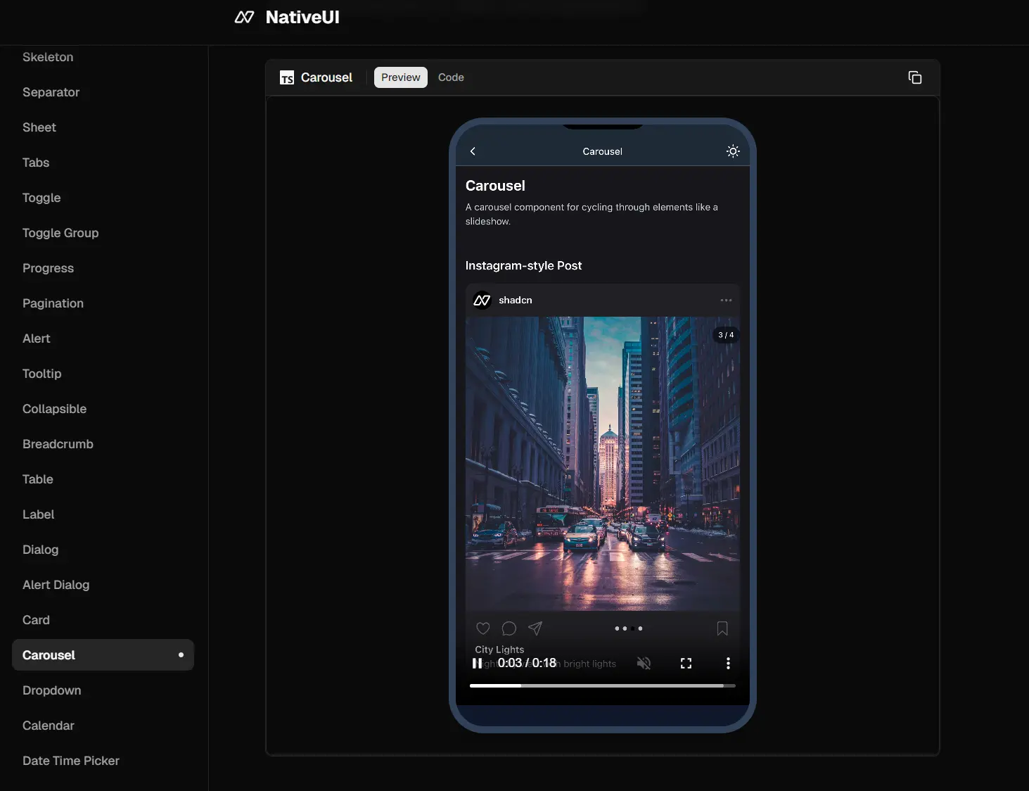
Task: Navigate to the Tooltip component page
Action: click(x=42, y=374)
